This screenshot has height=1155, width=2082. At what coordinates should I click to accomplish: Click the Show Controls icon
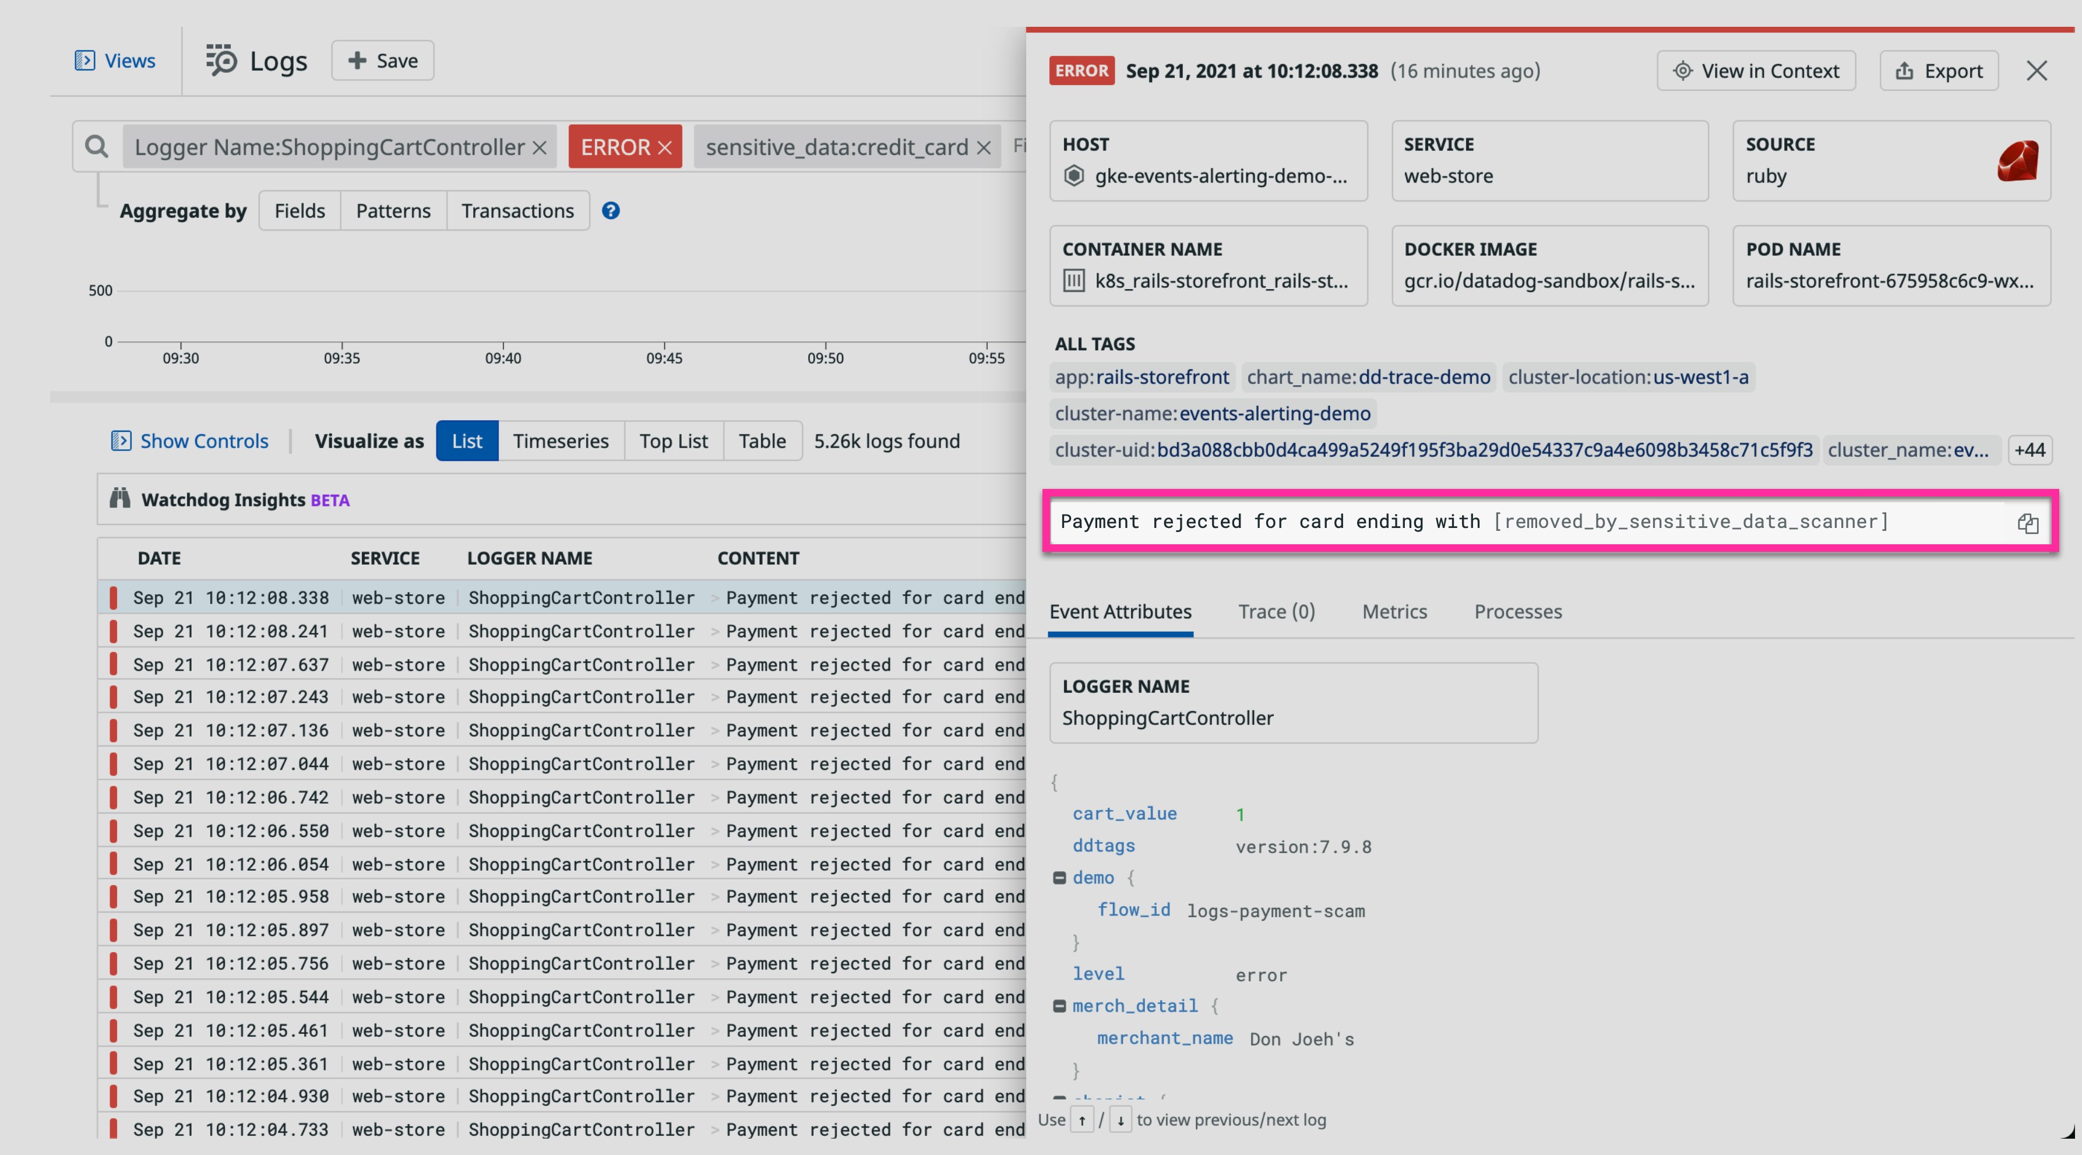coord(121,441)
